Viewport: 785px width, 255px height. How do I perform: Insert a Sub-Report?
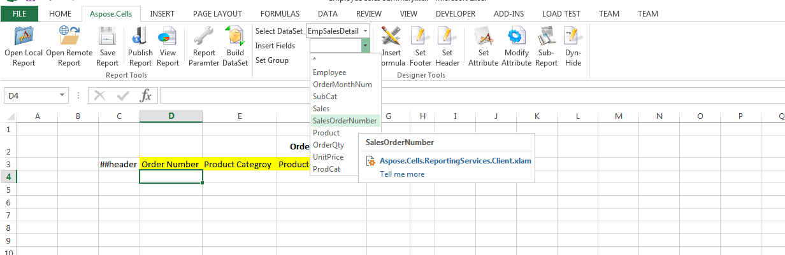(546, 46)
